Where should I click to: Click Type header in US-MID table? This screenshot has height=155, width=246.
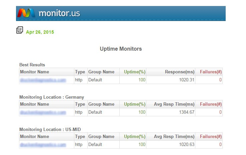coord(80,137)
